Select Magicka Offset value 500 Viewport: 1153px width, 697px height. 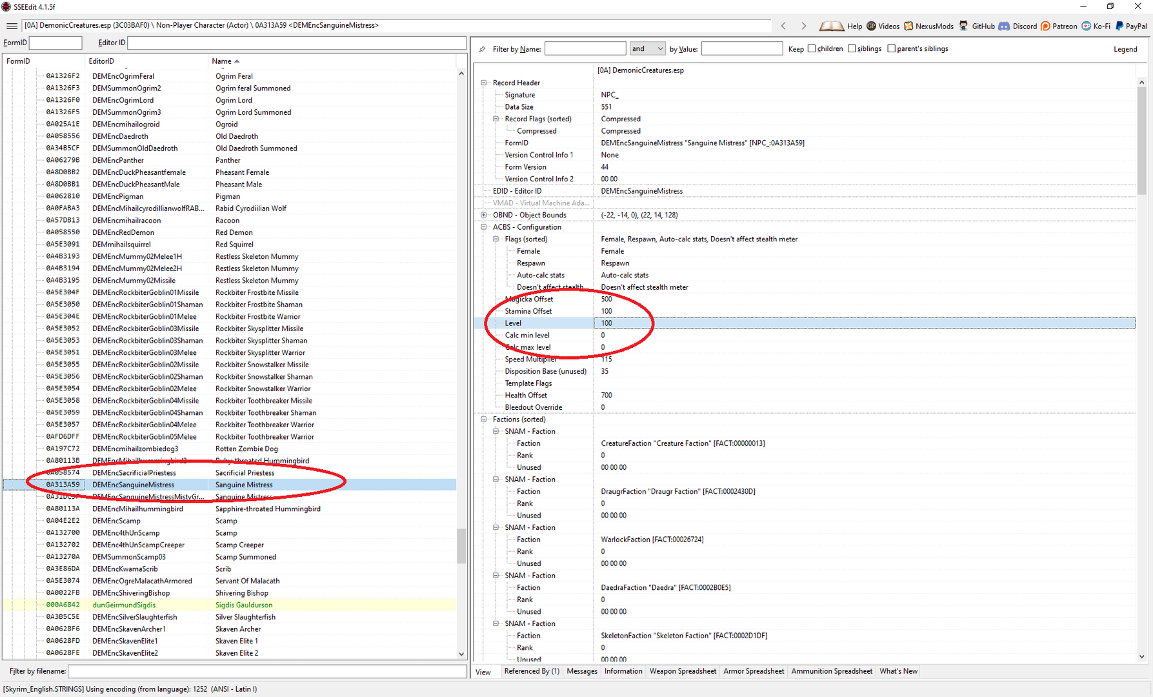click(607, 299)
